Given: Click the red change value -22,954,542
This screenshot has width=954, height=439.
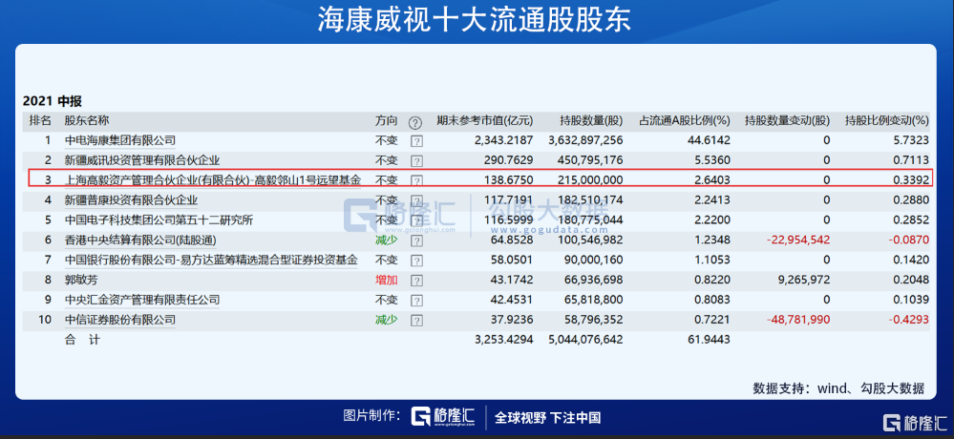Looking at the screenshot, I should 798,240.
